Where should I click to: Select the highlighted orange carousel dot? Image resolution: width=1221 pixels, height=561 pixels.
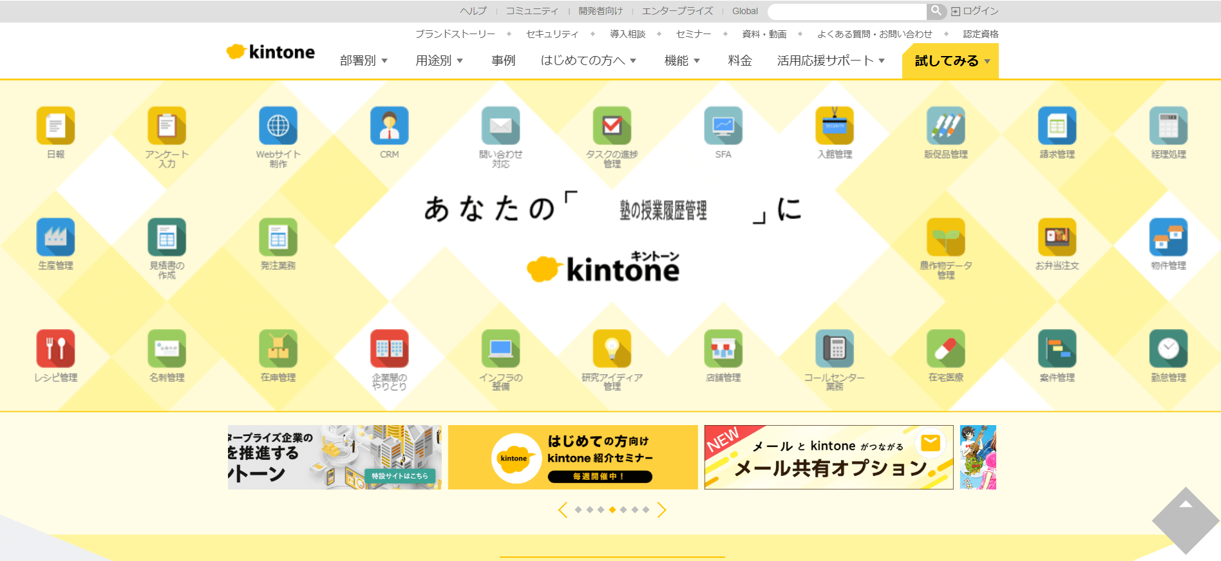coord(612,510)
